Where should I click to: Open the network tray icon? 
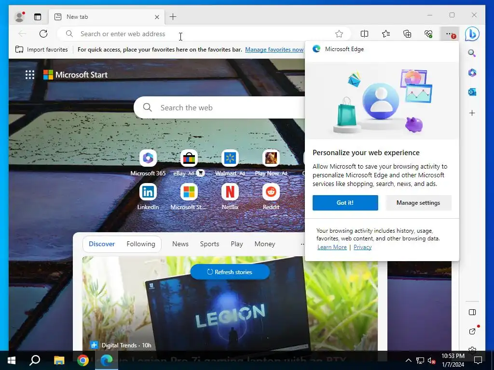(420, 360)
